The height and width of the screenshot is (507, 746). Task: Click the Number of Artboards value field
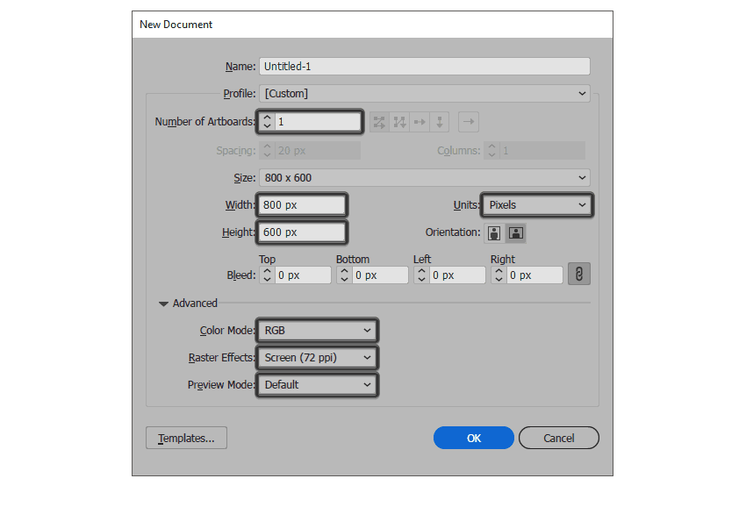click(x=318, y=122)
